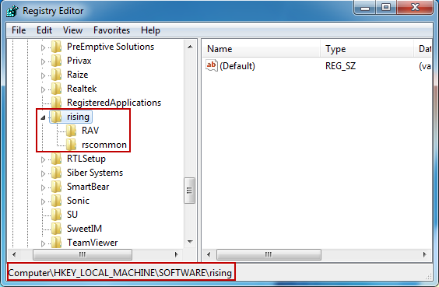This screenshot has height=287, width=439.
Task: Click the Type column header
Action: [x=367, y=49]
